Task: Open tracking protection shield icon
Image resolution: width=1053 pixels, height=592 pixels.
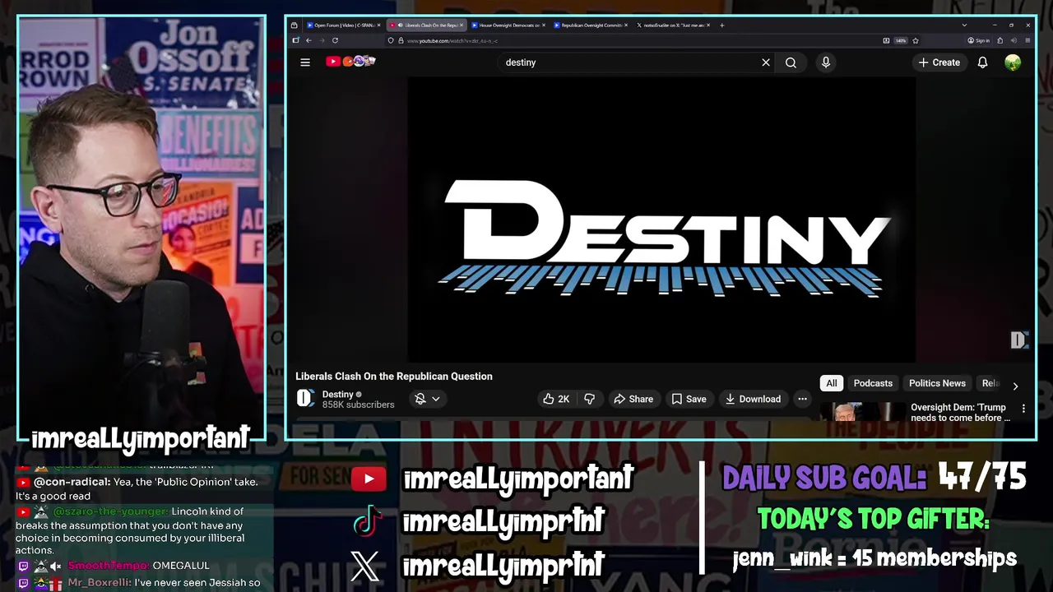Action: [391, 40]
